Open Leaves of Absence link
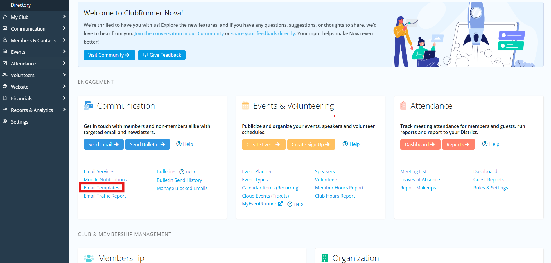The width and height of the screenshot is (551, 263). click(420, 180)
